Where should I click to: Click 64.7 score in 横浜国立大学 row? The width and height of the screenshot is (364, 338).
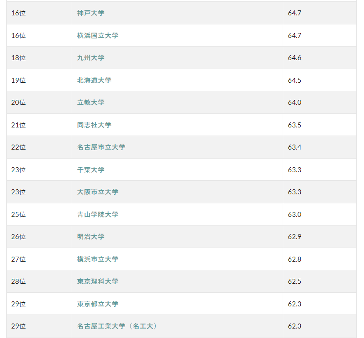[x=294, y=36]
